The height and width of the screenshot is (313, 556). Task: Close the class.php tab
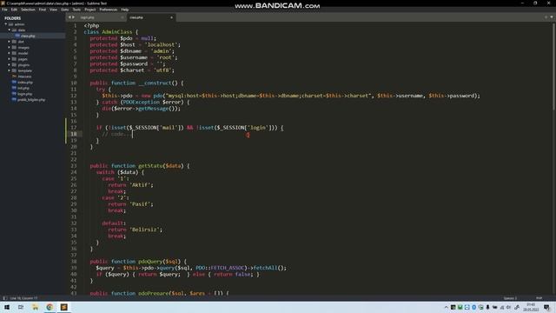point(171,17)
